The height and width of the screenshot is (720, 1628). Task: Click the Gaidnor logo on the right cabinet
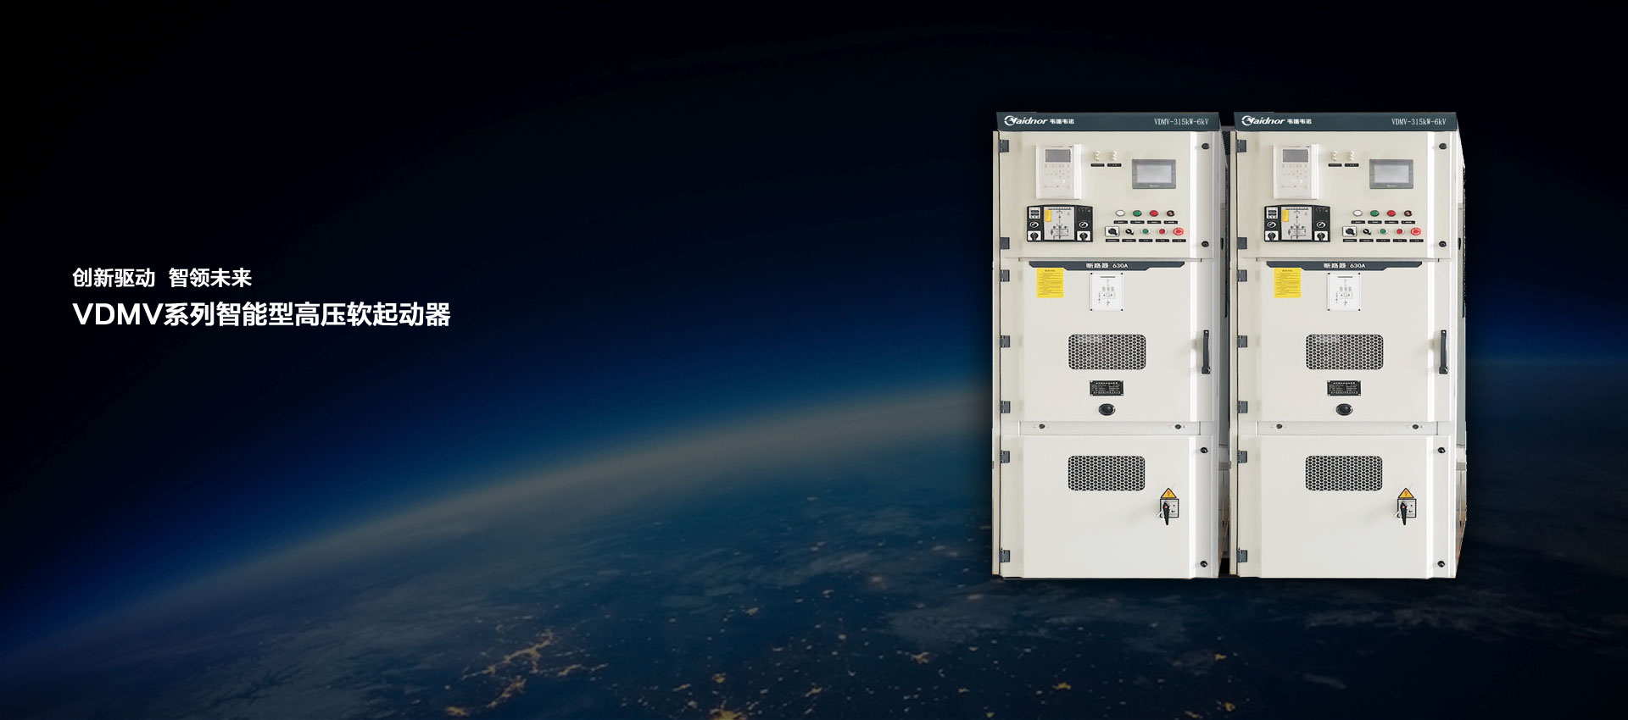tap(1276, 121)
